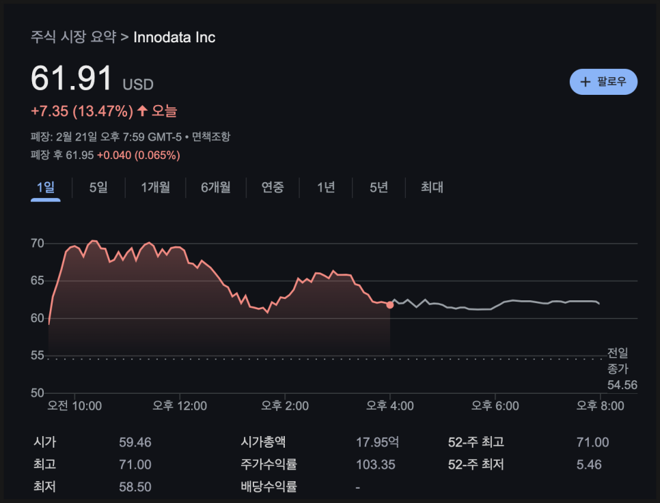Click the +0.040 (0.065%) after-hours change
This screenshot has height=503, width=660.
[139, 155]
